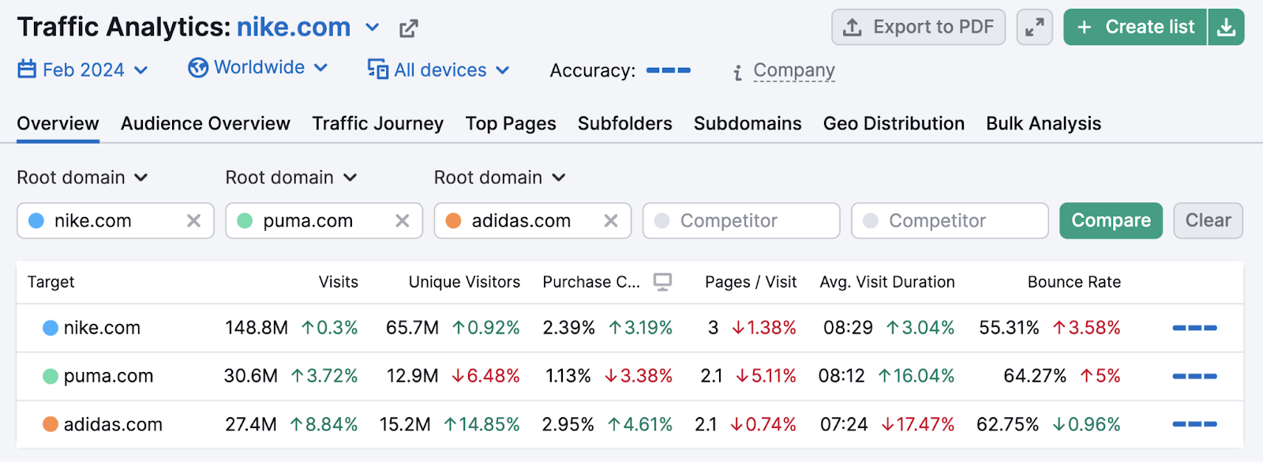The image size is (1263, 462).
Task: Click the blue color dot in nike.com field
Action: 36,221
